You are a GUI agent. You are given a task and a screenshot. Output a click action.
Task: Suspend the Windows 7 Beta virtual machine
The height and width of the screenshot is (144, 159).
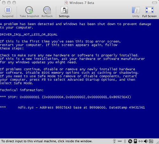(8, 12)
